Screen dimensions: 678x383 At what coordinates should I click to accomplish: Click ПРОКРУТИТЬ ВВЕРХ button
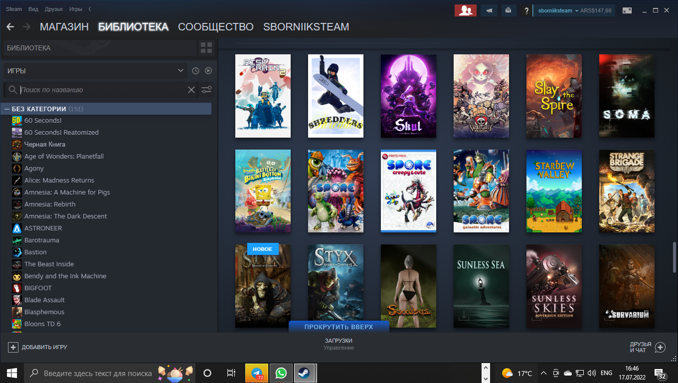coord(339,327)
